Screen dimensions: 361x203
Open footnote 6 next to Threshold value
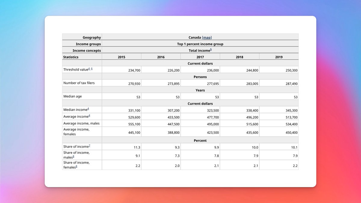[91, 69]
